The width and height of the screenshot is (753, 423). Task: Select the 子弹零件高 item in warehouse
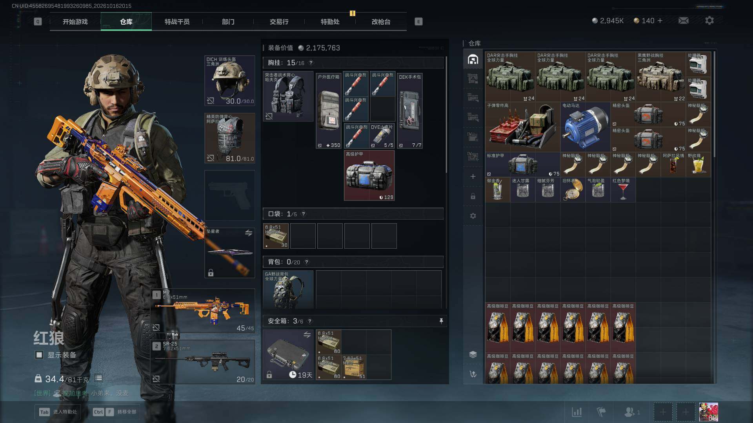click(x=522, y=127)
